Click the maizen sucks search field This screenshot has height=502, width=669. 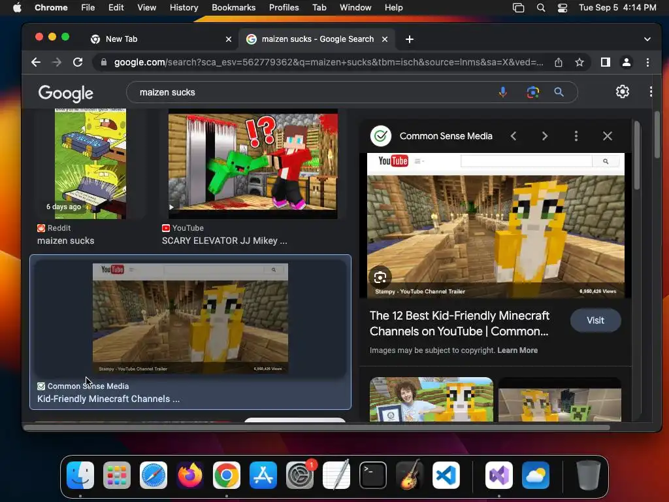click(x=316, y=92)
